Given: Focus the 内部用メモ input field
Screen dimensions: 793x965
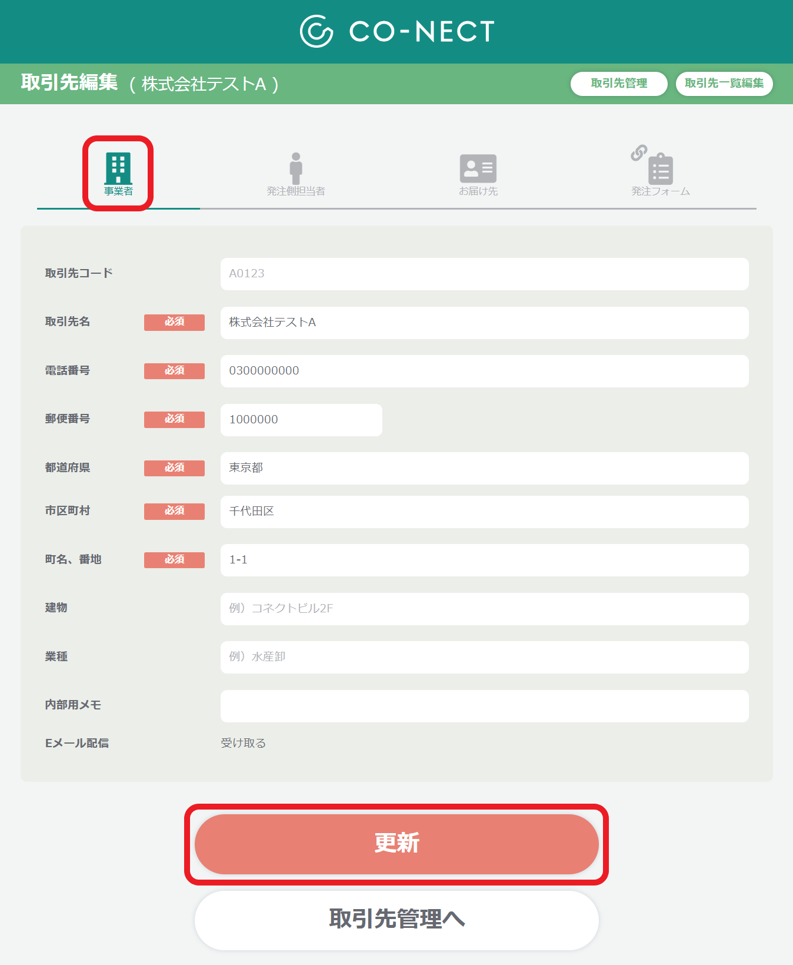Looking at the screenshot, I should 485,706.
